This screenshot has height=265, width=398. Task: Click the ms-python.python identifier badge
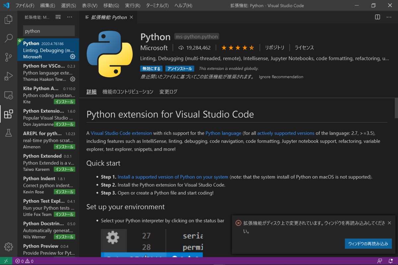tap(197, 37)
